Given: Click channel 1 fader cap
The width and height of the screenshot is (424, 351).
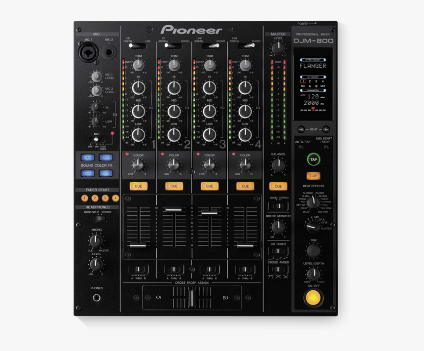Looking at the screenshot, I should (x=138, y=246).
